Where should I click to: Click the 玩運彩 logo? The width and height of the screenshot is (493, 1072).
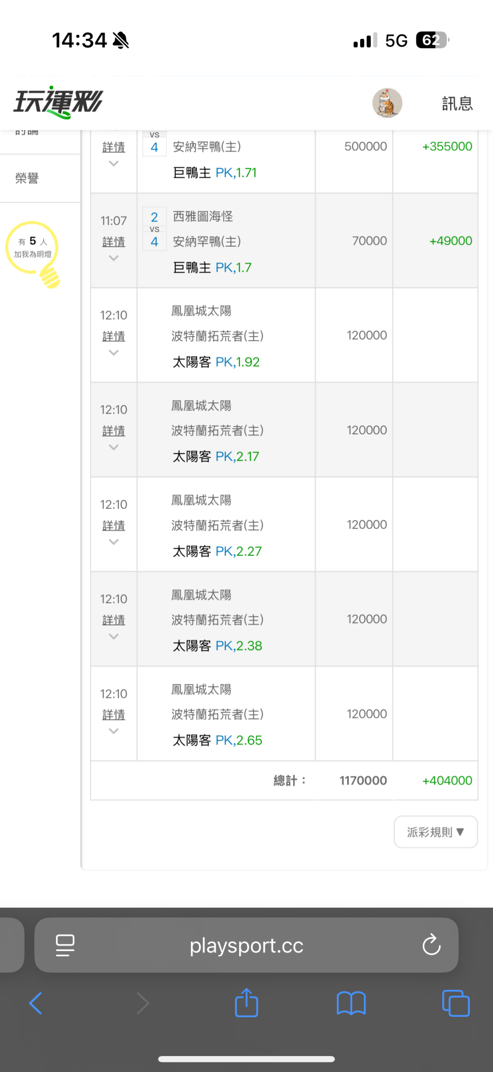(x=58, y=102)
